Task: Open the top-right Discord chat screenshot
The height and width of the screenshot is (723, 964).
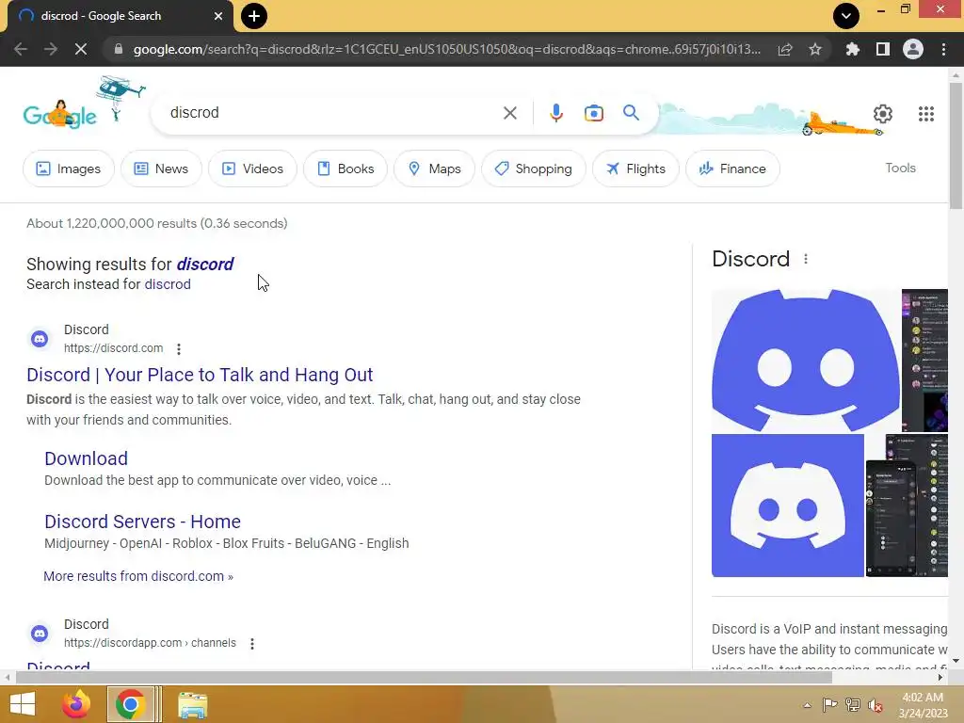Action: pos(924,361)
